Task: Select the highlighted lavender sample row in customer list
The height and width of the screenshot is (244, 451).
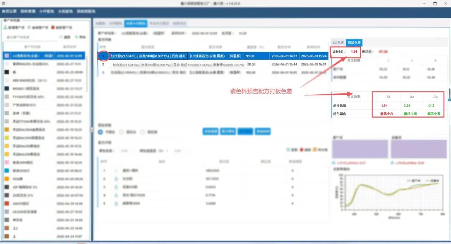Action: [44, 55]
